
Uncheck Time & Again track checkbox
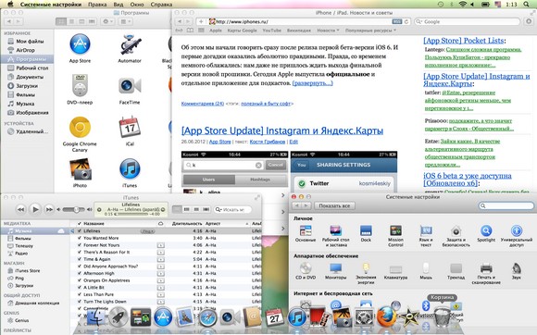80,259
